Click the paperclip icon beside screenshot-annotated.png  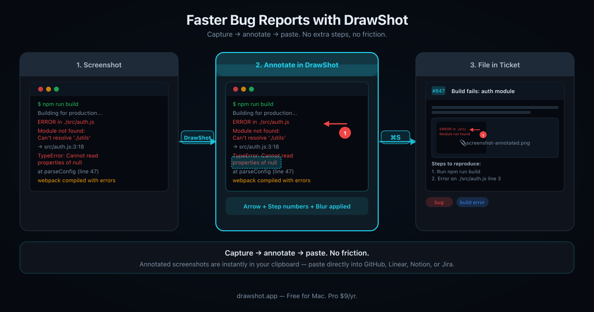(463, 143)
